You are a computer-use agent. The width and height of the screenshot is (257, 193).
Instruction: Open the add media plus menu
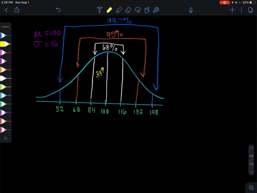click(232, 10)
